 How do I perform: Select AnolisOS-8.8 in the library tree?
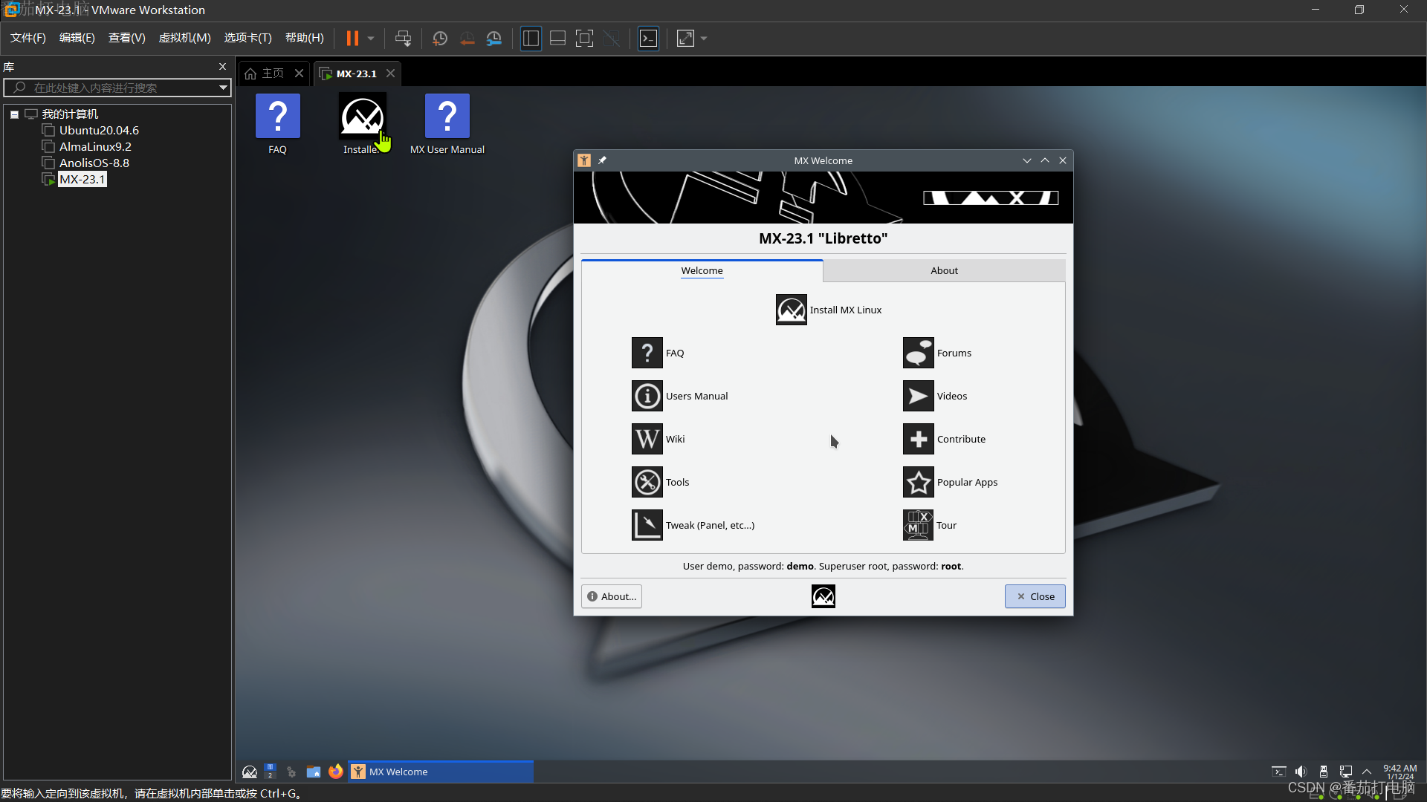[x=94, y=163]
